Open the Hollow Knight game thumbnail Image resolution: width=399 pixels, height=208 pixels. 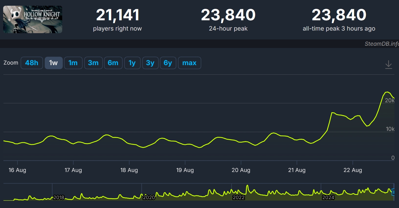[33, 19]
